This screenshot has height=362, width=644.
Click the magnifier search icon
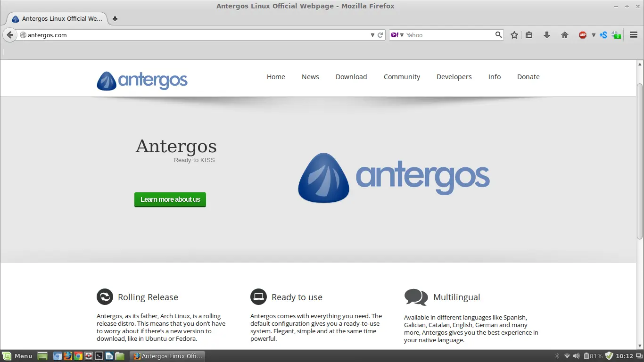[x=499, y=35]
